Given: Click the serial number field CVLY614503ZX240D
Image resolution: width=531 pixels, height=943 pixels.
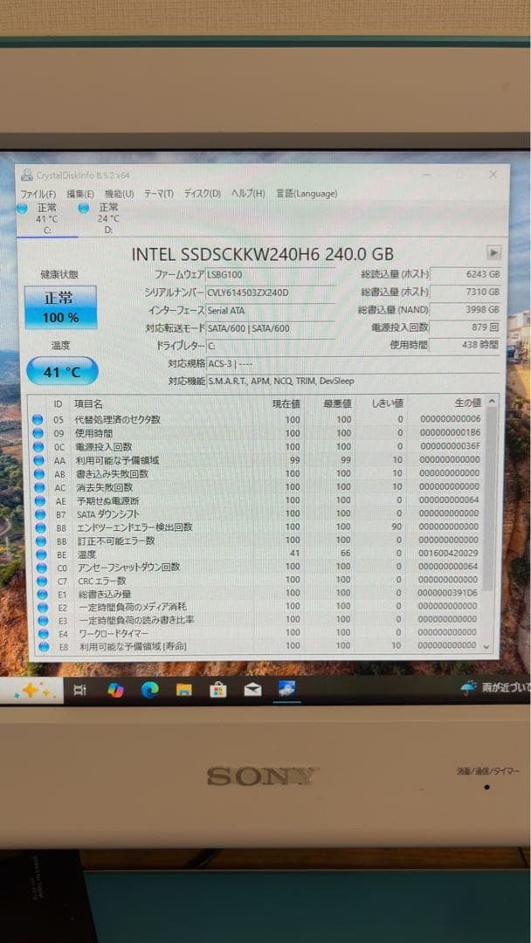Looking at the screenshot, I should coord(270,293).
